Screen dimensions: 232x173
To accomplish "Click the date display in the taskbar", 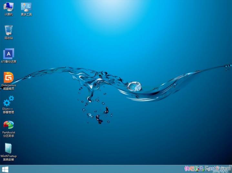I will coord(221,171).
